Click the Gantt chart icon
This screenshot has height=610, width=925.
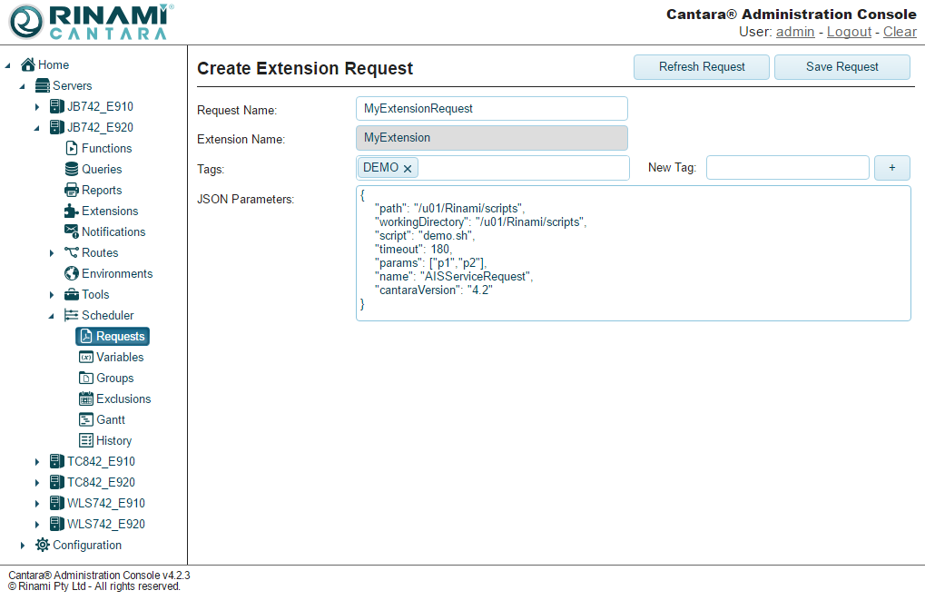86,419
